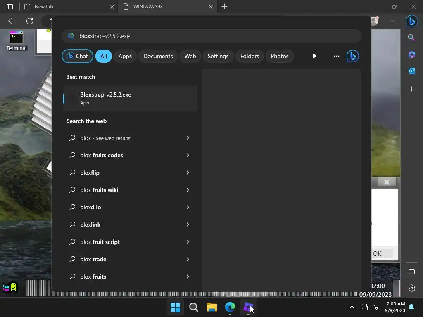Open Outlook icon in Edge sidebar

[x=411, y=71]
